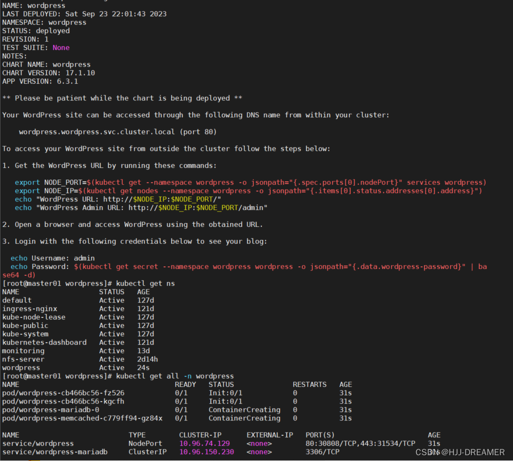Screen dimensions: 513x461
Task: Click the 'READY' column header
Action: coord(185,385)
